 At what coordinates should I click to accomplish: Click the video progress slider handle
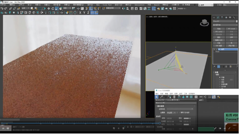click(x=160, y=123)
